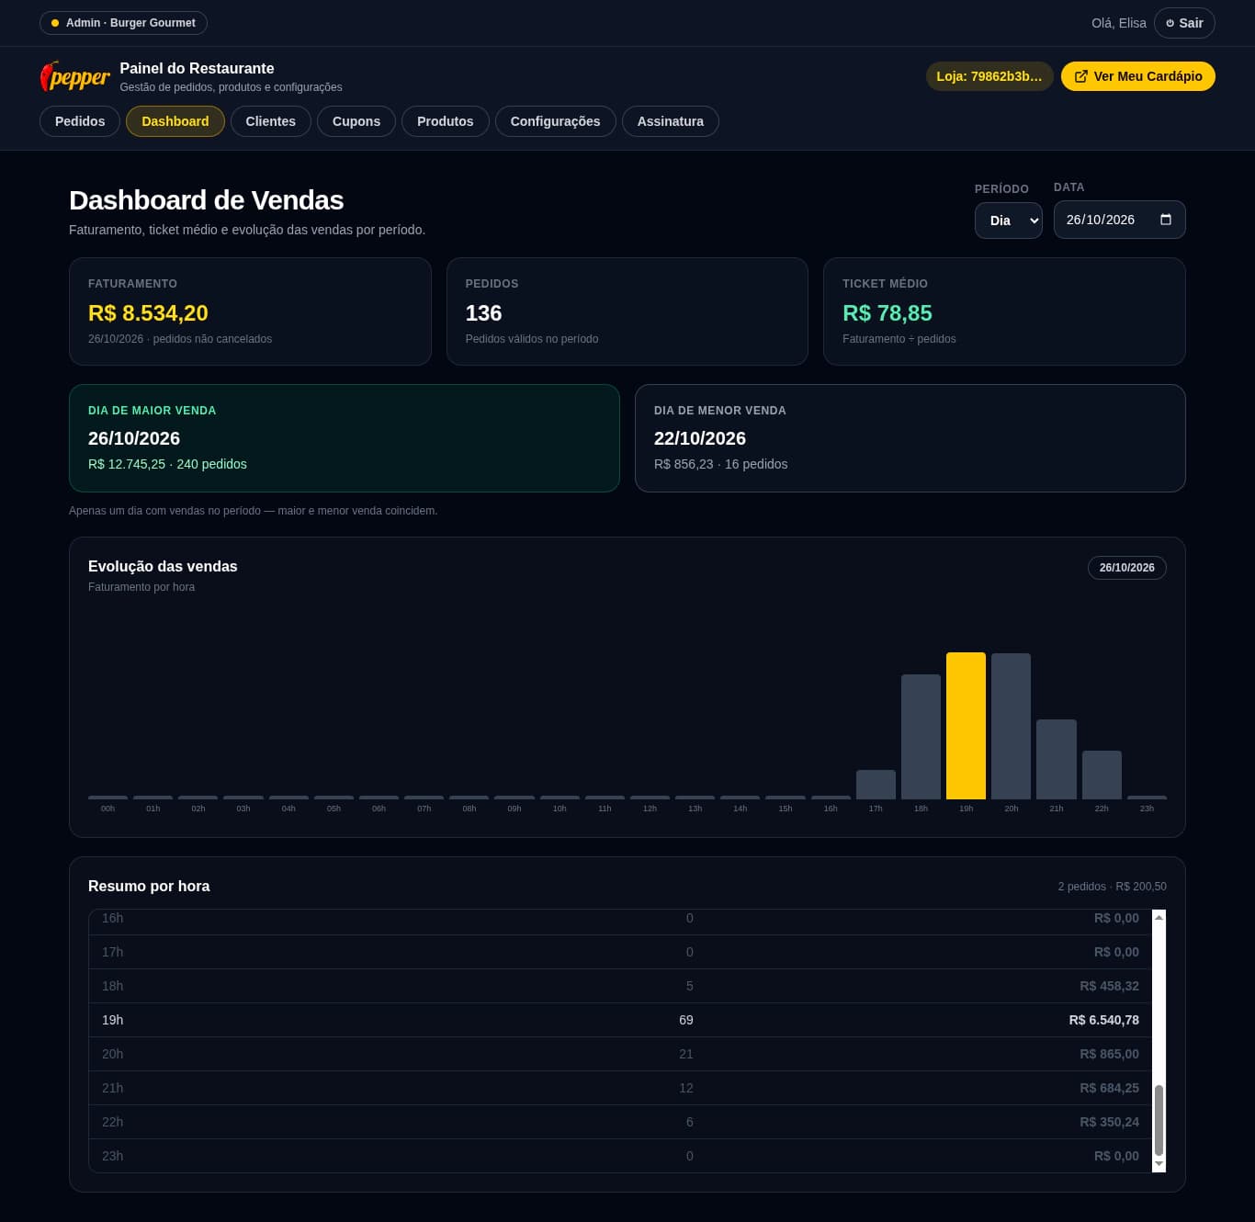Select the 21h row in hourly summary
Screen dimensions: 1255x1222
tap(620, 1088)
